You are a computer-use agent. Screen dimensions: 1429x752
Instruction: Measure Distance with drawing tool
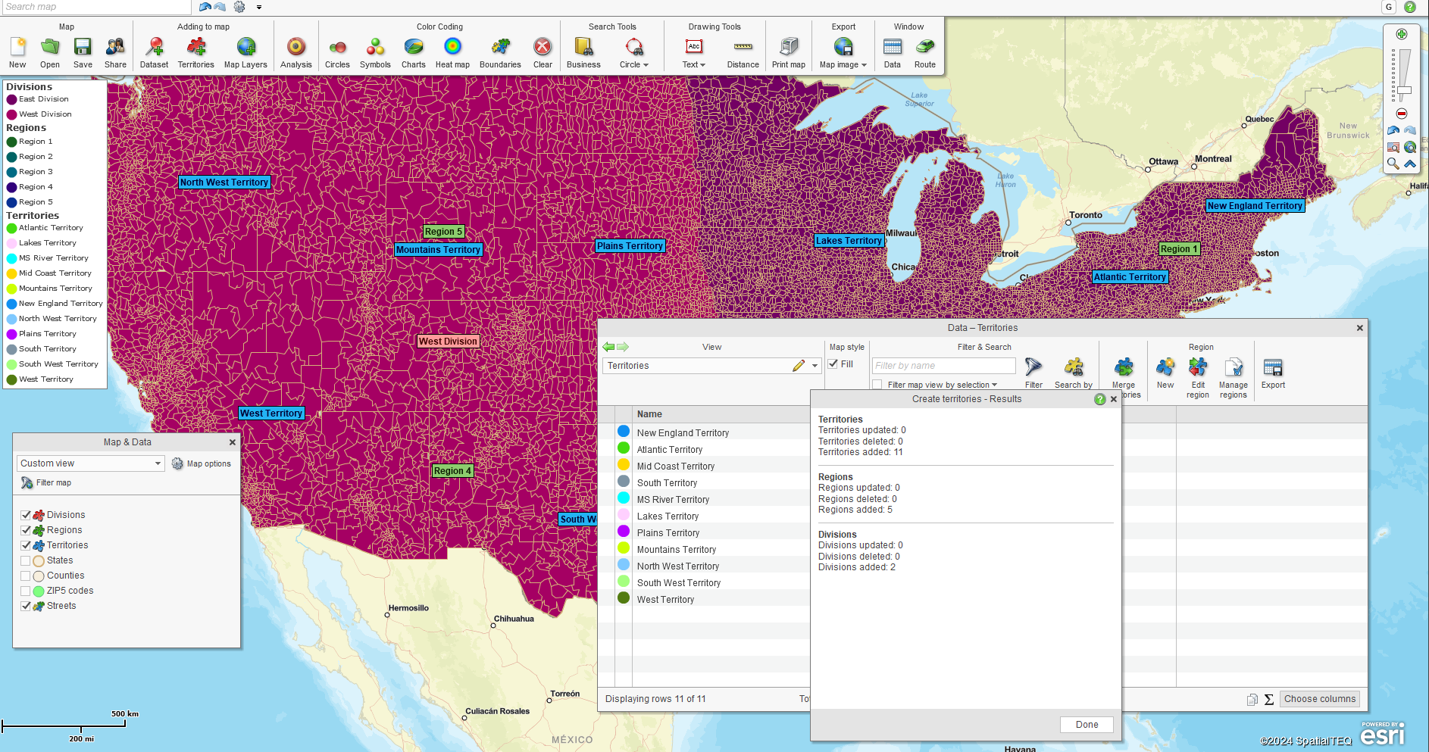point(743,53)
